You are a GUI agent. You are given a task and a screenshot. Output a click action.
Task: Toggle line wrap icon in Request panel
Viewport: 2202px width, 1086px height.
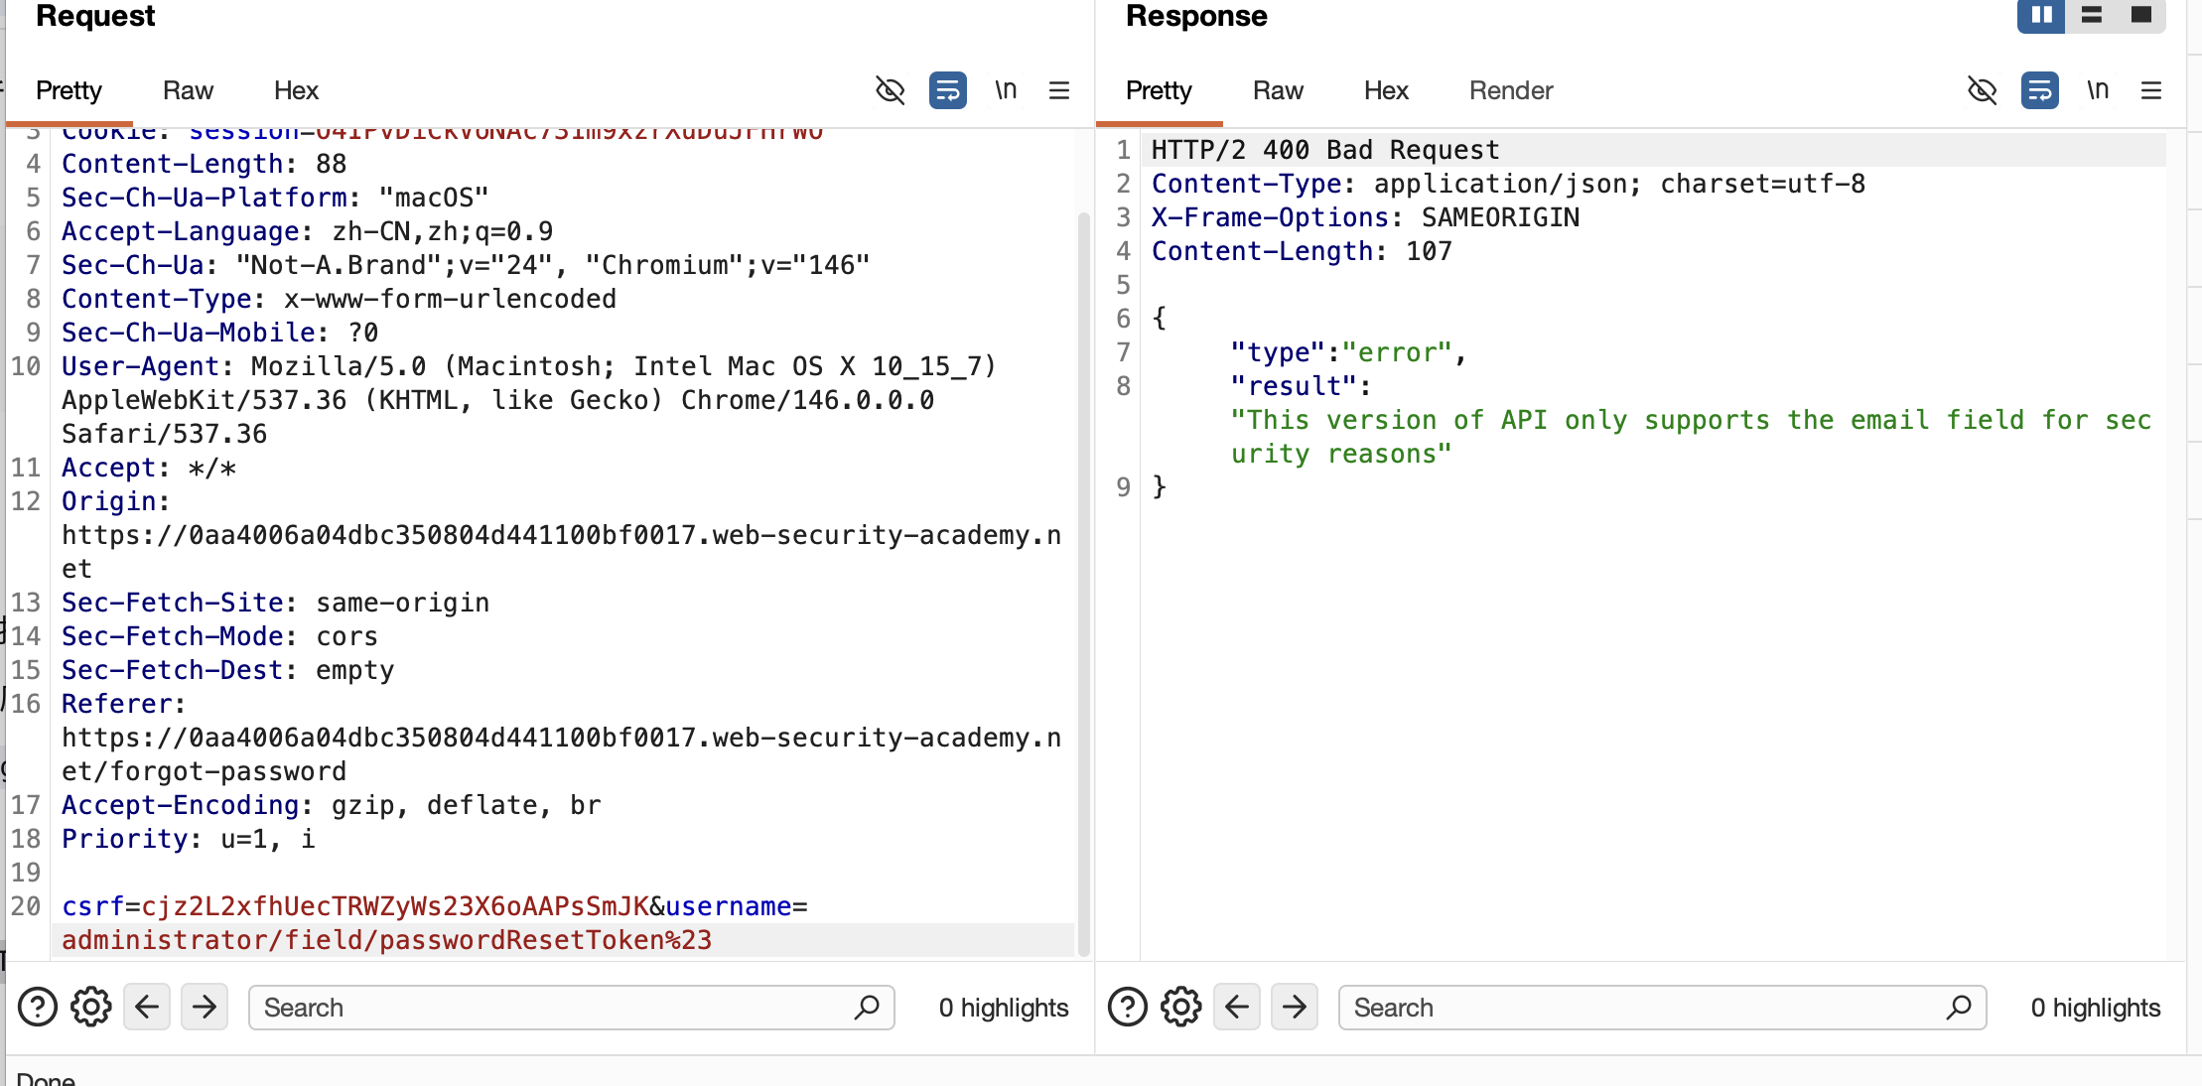(947, 90)
